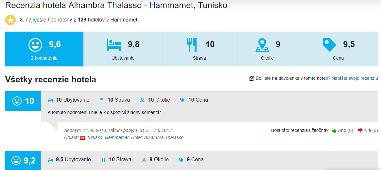Click the map pin icon above Okolie

pyautogui.click(x=262, y=45)
